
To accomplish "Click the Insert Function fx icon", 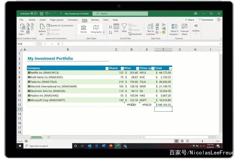I will point(58,44).
